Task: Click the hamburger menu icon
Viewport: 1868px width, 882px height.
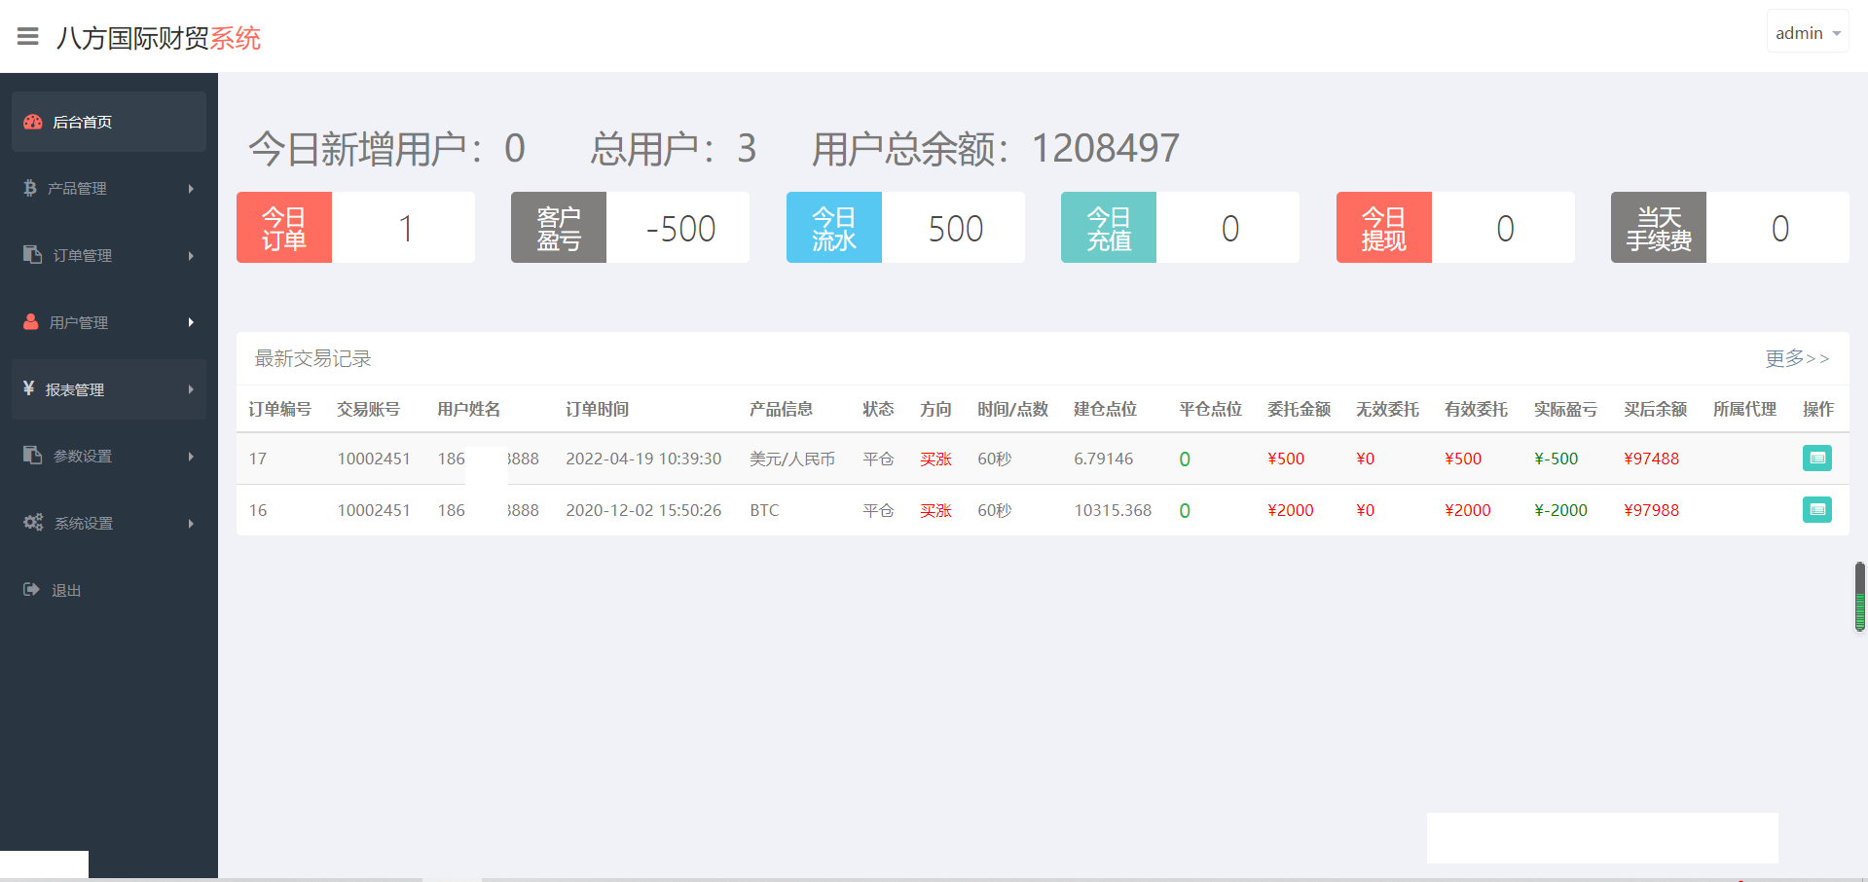Action: pyautogui.click(x=27, y=37)
